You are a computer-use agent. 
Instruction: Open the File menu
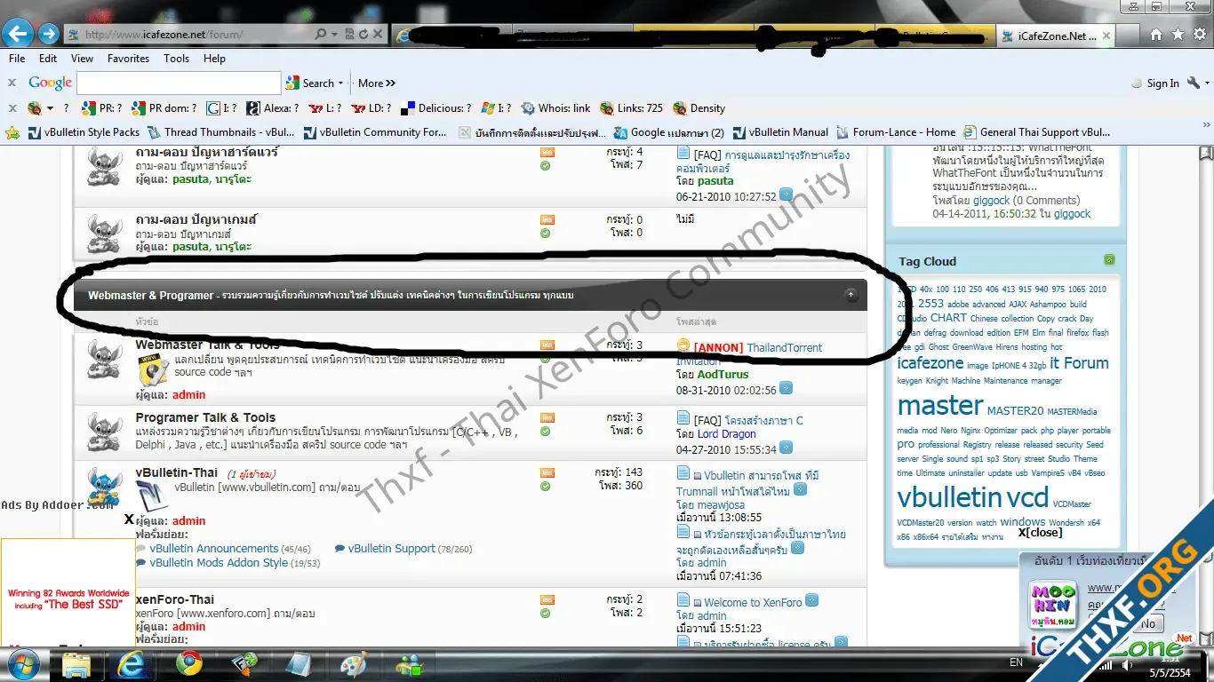pyautogui.click(x=17, y=58)
